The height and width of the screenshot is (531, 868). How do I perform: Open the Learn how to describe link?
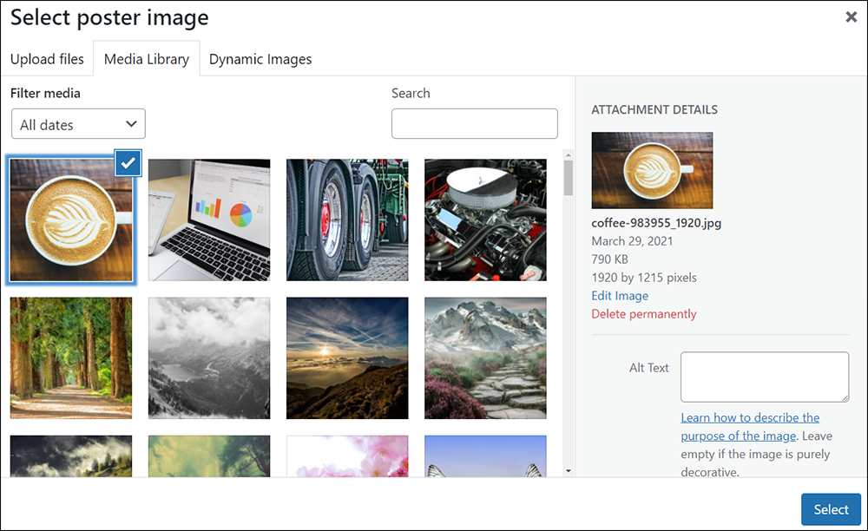point(750,417)
